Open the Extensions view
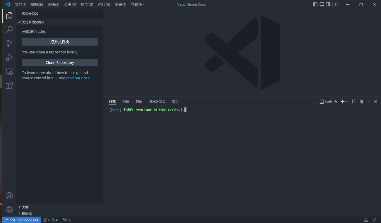 pyautogui.click(x=9, y=85)
